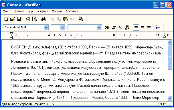
Task: Open the Справка menu
Action: click(72, 11)
